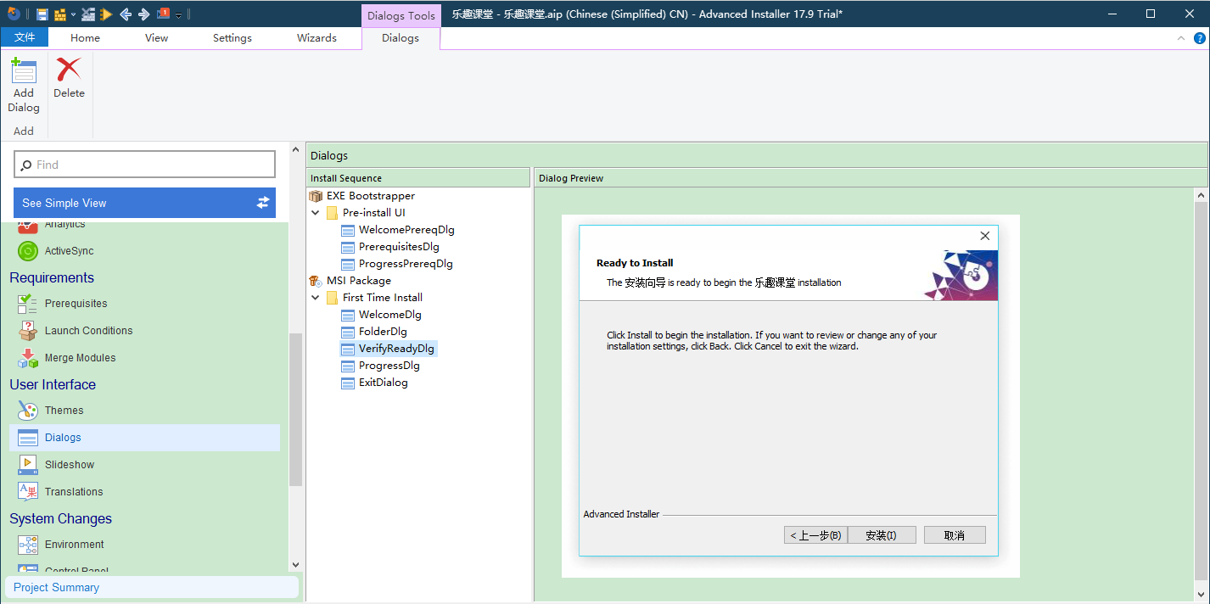Click the User Interface section heading
1210x604 pixels.
53,384
